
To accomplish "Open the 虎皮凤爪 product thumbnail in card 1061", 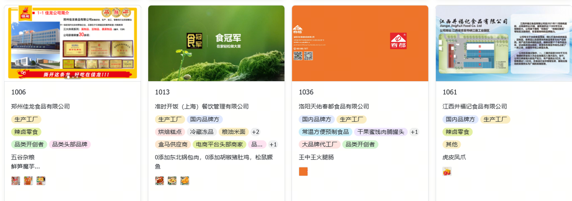I will point(447,172).
